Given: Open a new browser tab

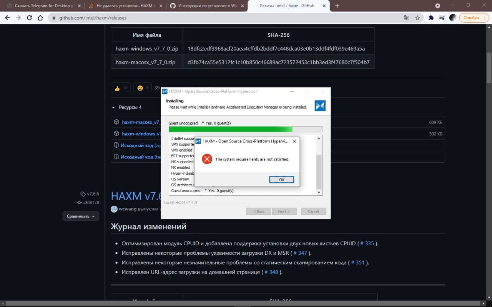Looking at the screenshot, I should point(337,6).
